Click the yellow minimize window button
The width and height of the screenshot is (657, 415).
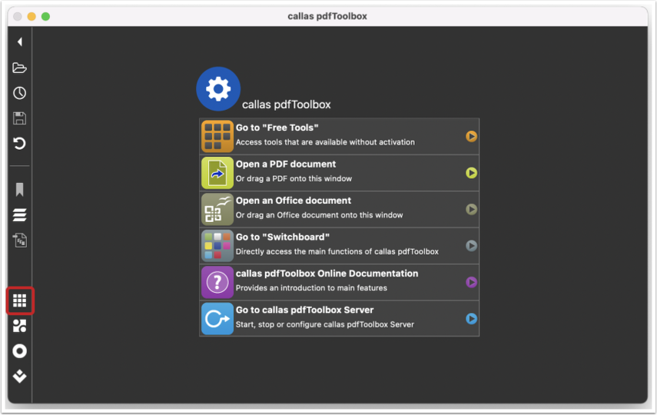32,16
